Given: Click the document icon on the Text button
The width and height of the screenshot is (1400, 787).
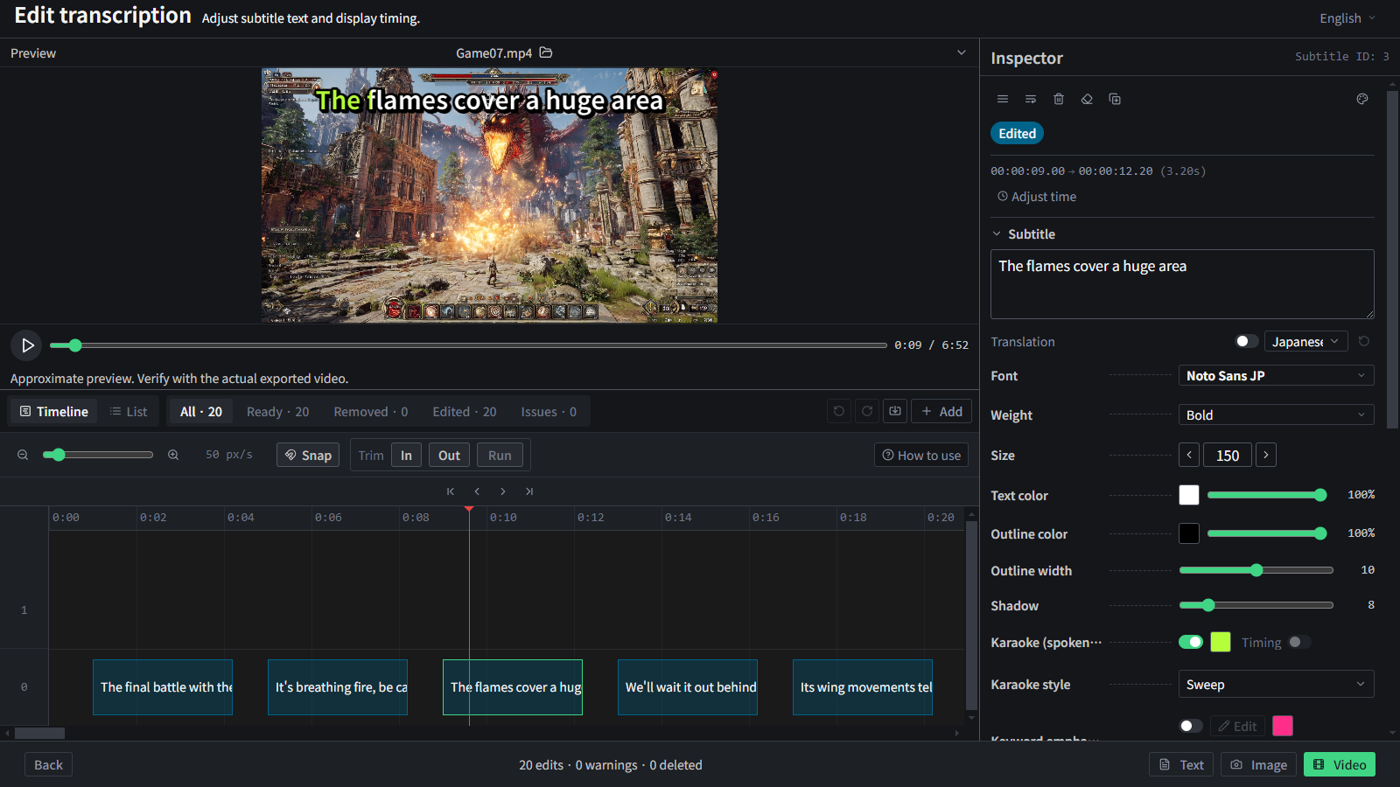Looking at the screenshot, I should 1165,764.
